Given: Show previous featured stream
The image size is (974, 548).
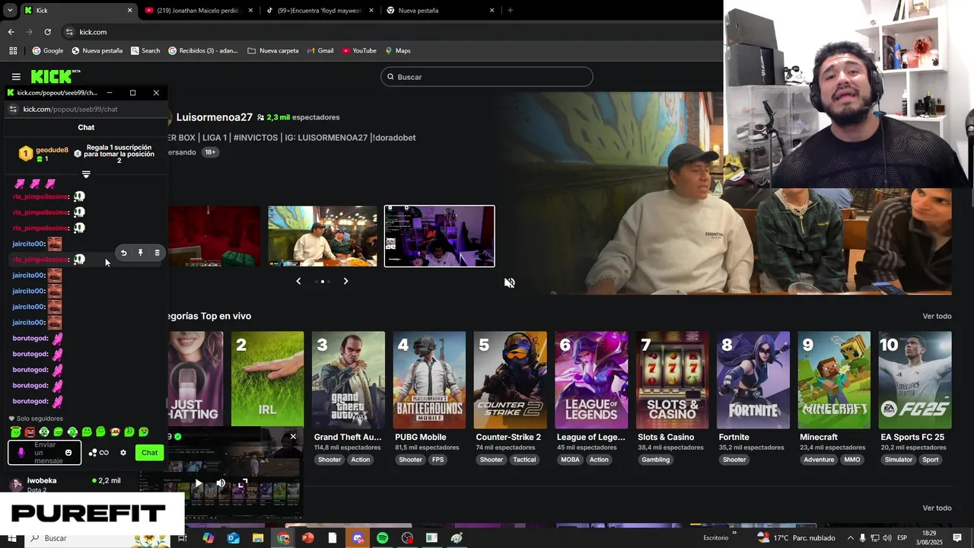Looking at the screenshot, I should tap(298, 282).
